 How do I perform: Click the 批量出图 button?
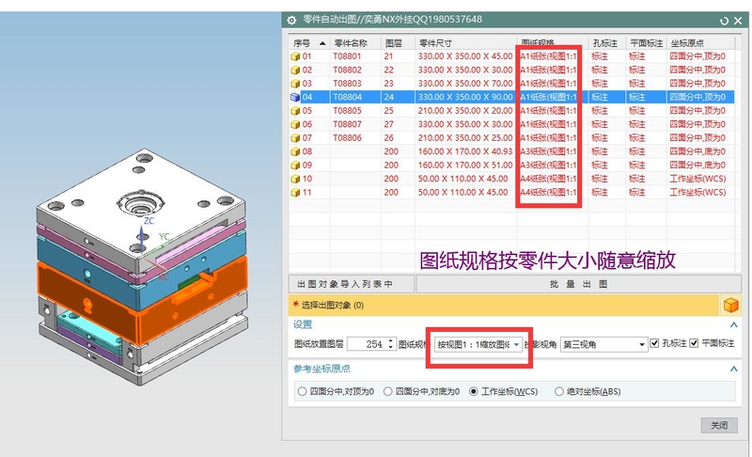(x=578, y=284)
